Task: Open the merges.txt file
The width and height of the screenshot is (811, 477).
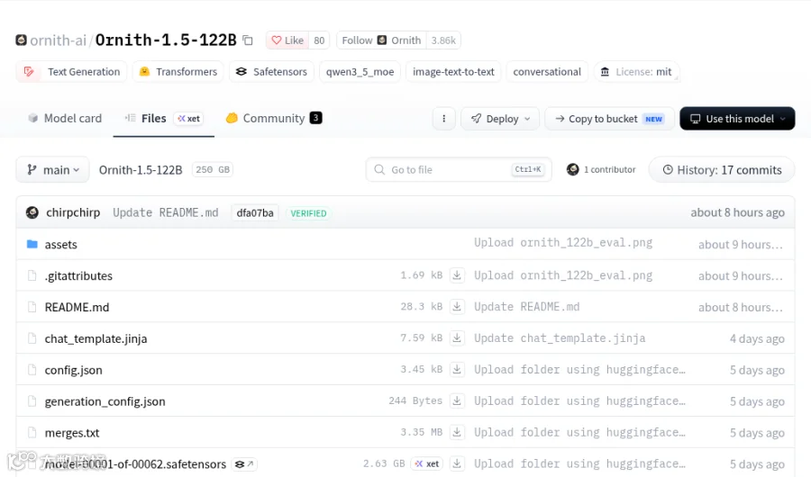Action: pyautogui.click(x=72, y=433)
